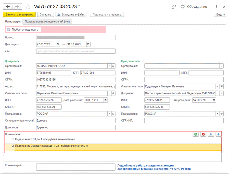The height and width of the screenshot is (174, 229).
Task: Open calendar for the end date 31.12.2023
Action: click(88, 44)
